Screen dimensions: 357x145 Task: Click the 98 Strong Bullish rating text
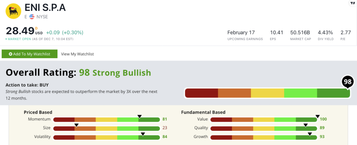click(x=115, y=73)
